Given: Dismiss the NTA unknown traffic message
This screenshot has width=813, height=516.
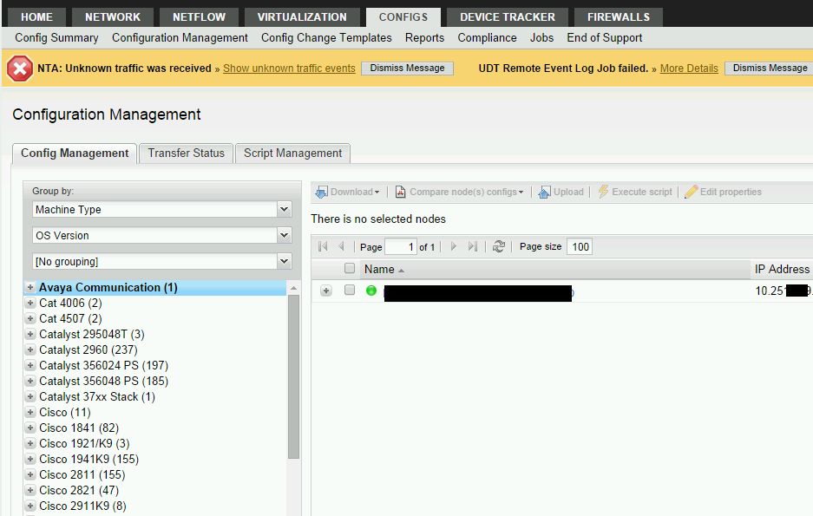Looking at the screenshot, I should pos(407,69).
